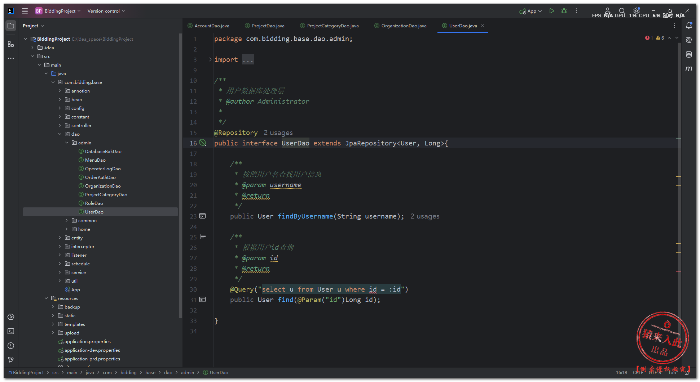Viewport: 700px width, 382px height.
Task: Click the main hamburger menu
Action: (x=25, y=11)
